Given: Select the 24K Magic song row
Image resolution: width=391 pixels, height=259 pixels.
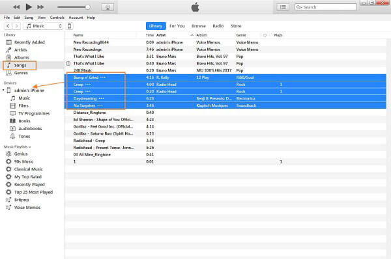Looking at the screenshot, I should [225, 70].
